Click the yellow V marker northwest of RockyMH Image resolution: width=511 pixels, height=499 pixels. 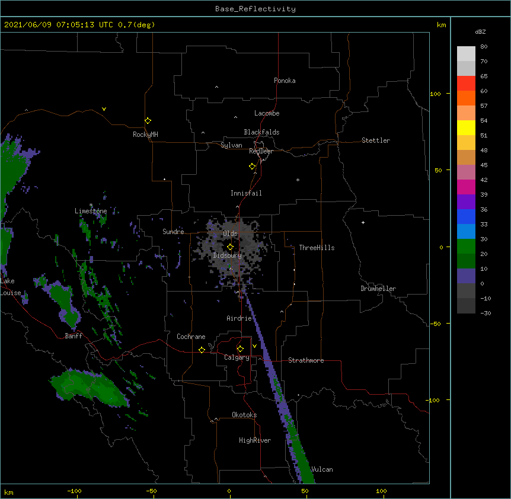[x=104, y=109]
